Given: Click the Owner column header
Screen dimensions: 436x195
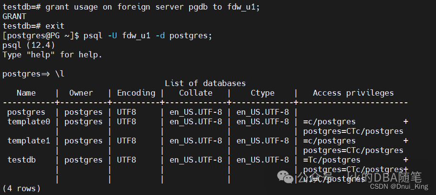Looking at the screenshot, I should [x=81, y=93].
